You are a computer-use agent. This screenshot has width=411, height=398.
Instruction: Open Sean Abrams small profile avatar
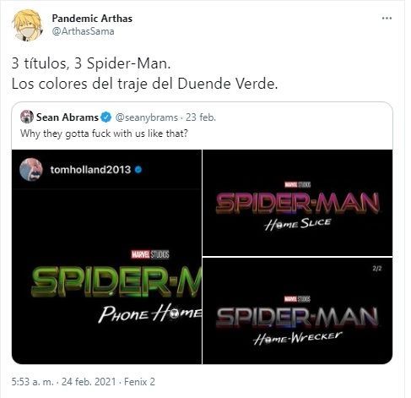(27, 117)
